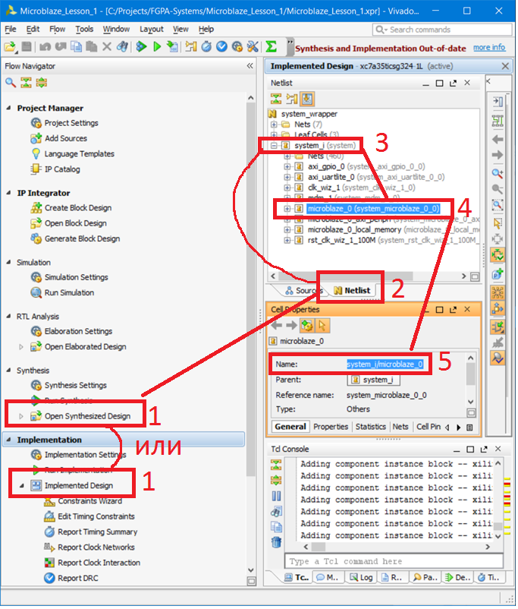Collapse the Flow Navigator panel
The width and height of the screenshot is (518, 609).
click(250, 66)
